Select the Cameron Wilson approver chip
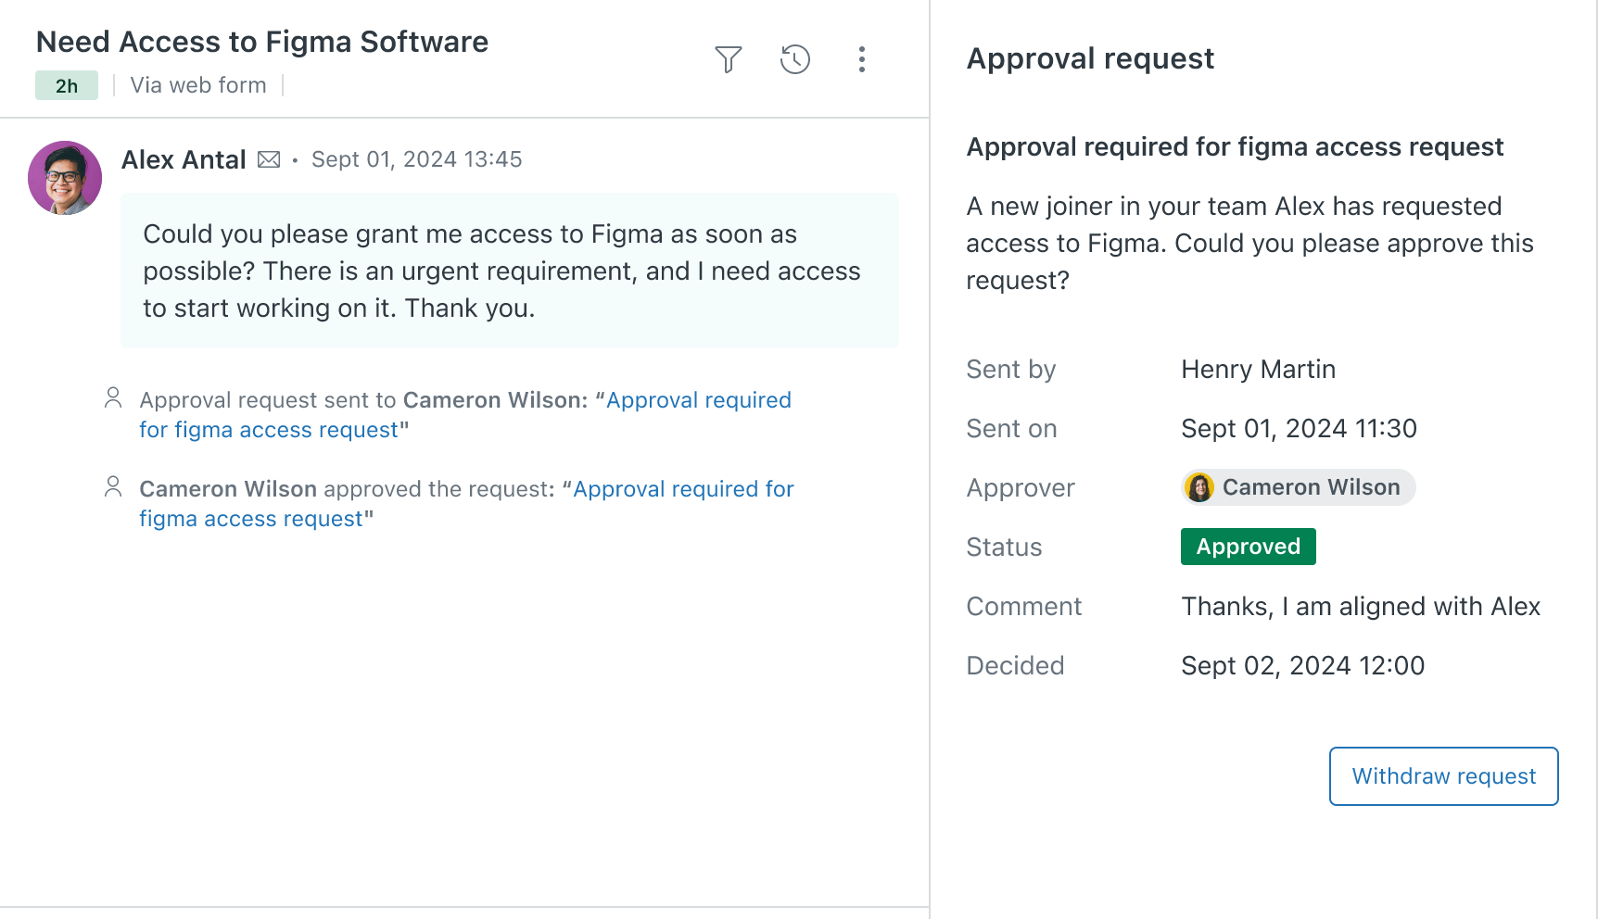The image size is (1598, 919). (1299, 487)
